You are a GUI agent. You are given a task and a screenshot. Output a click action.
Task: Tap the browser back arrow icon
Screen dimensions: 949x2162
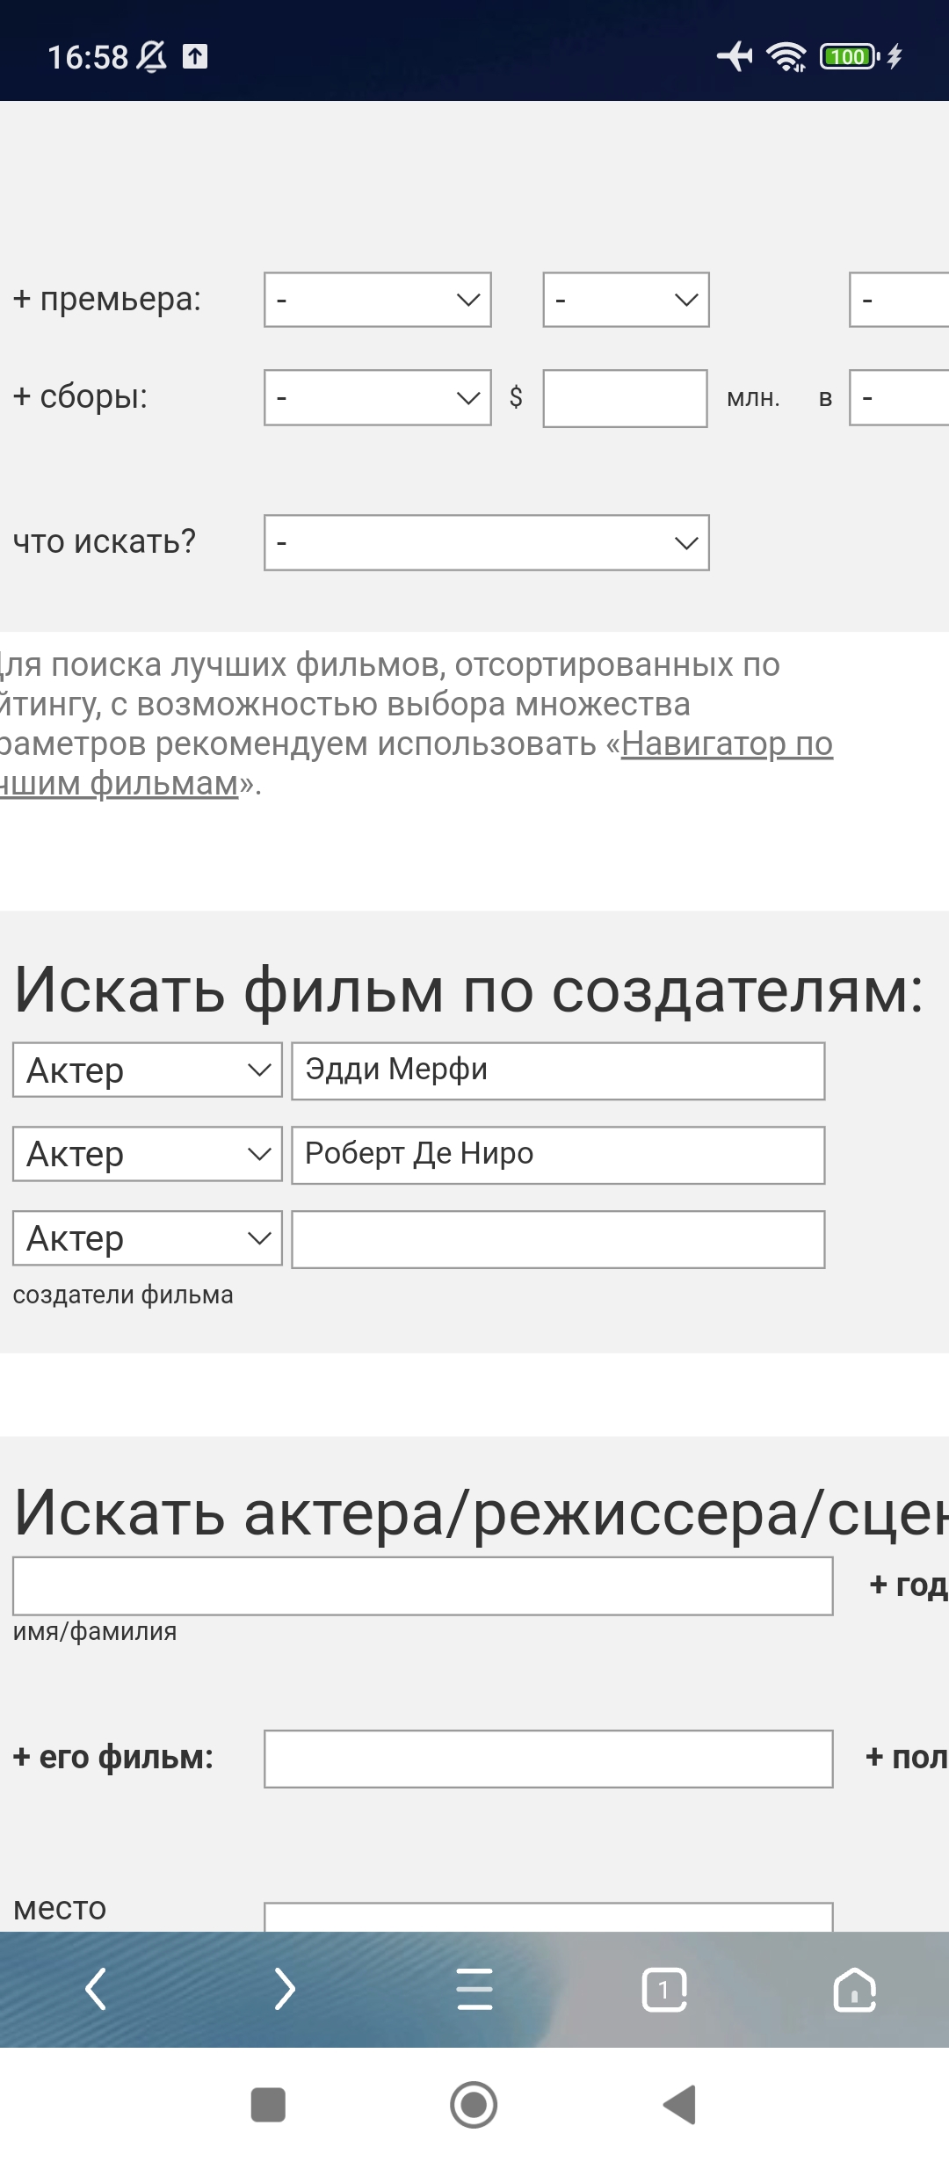95,1989
